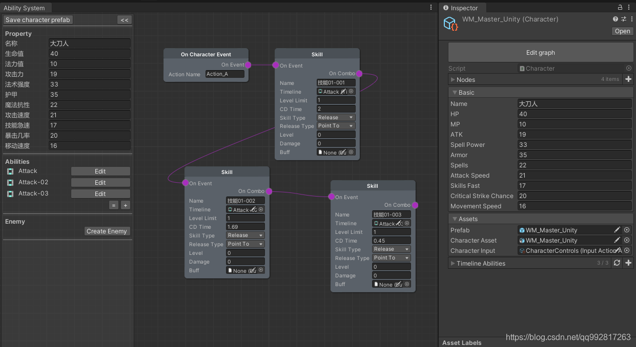The image size is (636, 347).
Task: Click the Inspector Name field 大刀人
Action: coord(575,104)
